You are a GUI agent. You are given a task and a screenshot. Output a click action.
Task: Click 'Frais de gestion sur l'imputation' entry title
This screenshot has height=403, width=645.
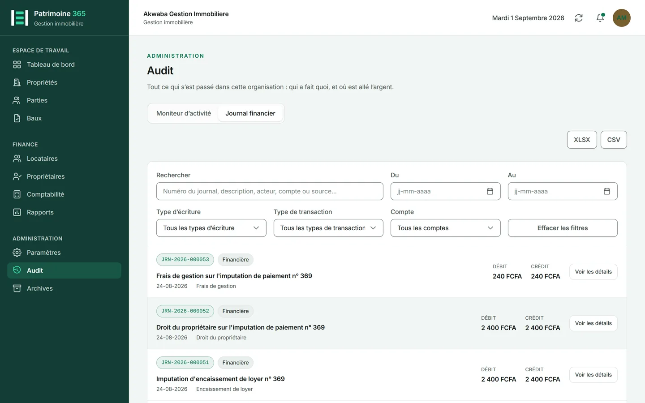[x=234, y=276]
